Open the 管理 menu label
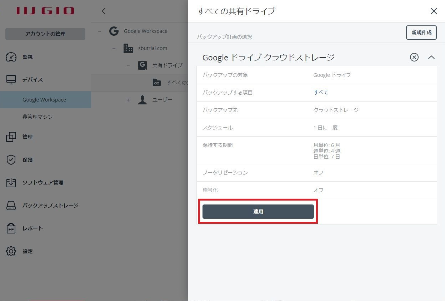The height and width of the screenshot is (301, 445). point(27,137)
